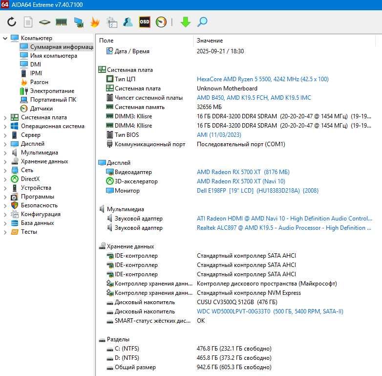Open the OSD panel icon

tap(145, 22)
